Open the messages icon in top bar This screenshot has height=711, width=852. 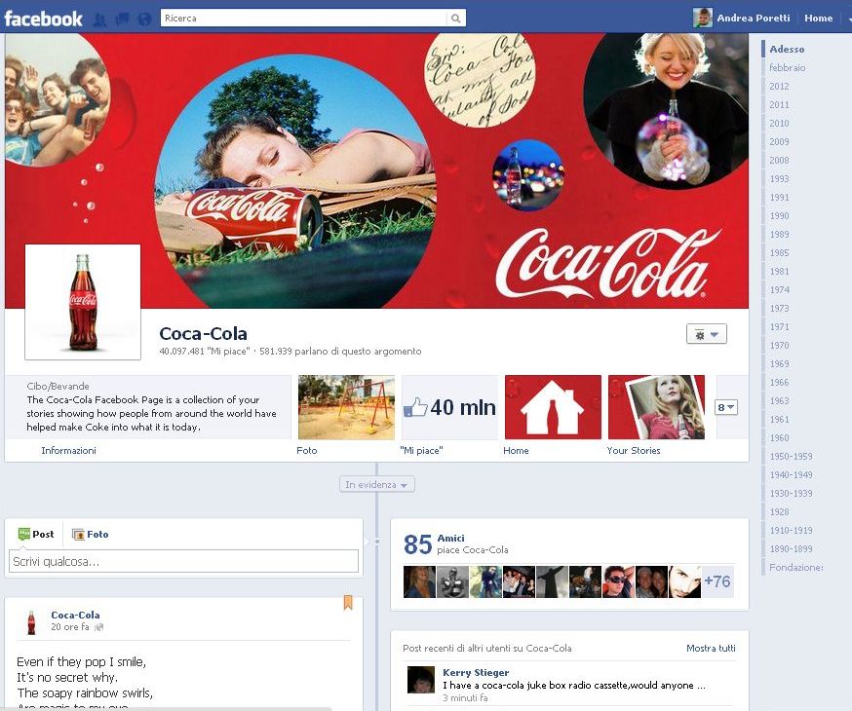tap(122, 19)
